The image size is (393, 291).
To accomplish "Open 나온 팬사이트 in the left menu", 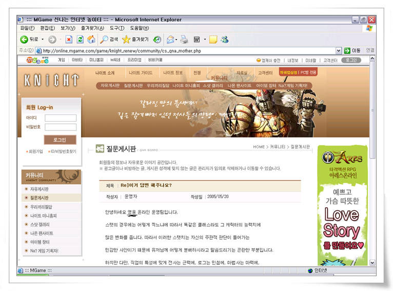I will [42, 233].
